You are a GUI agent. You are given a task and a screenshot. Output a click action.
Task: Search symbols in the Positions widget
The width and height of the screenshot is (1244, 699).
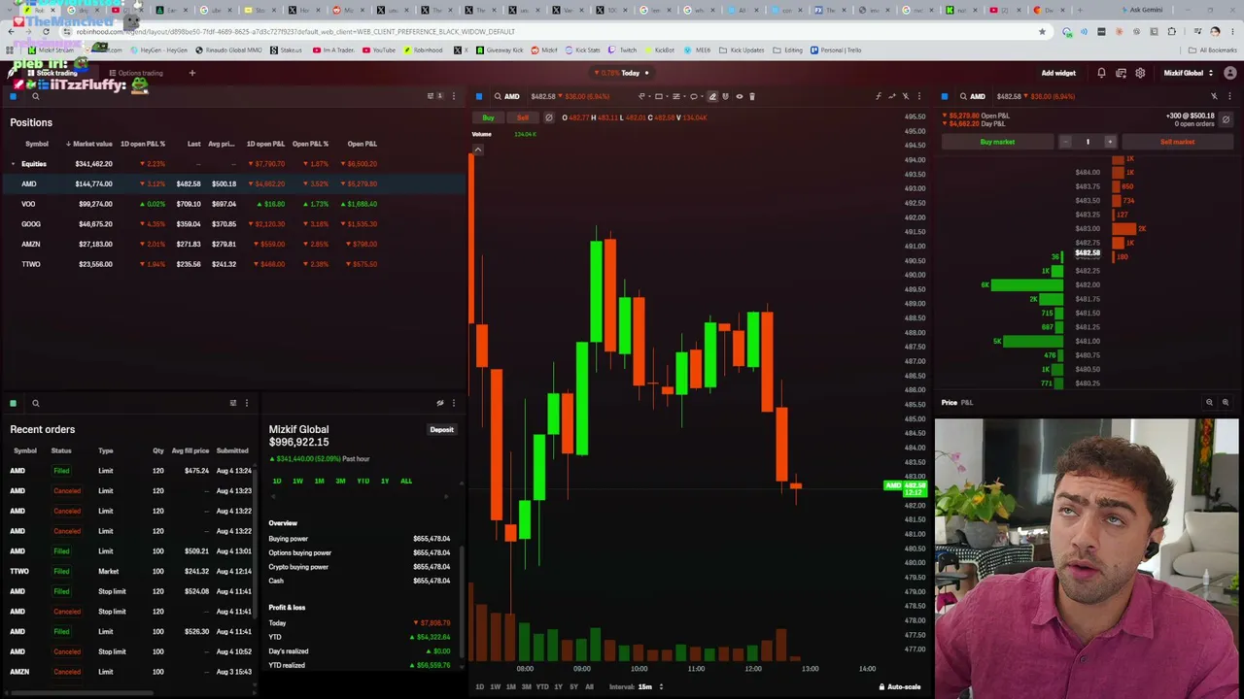pyautogui.click(x=35, y=96)
